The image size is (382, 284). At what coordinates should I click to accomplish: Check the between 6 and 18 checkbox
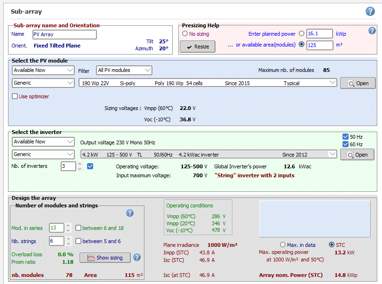pyautogui.click(x=78, y=228)
